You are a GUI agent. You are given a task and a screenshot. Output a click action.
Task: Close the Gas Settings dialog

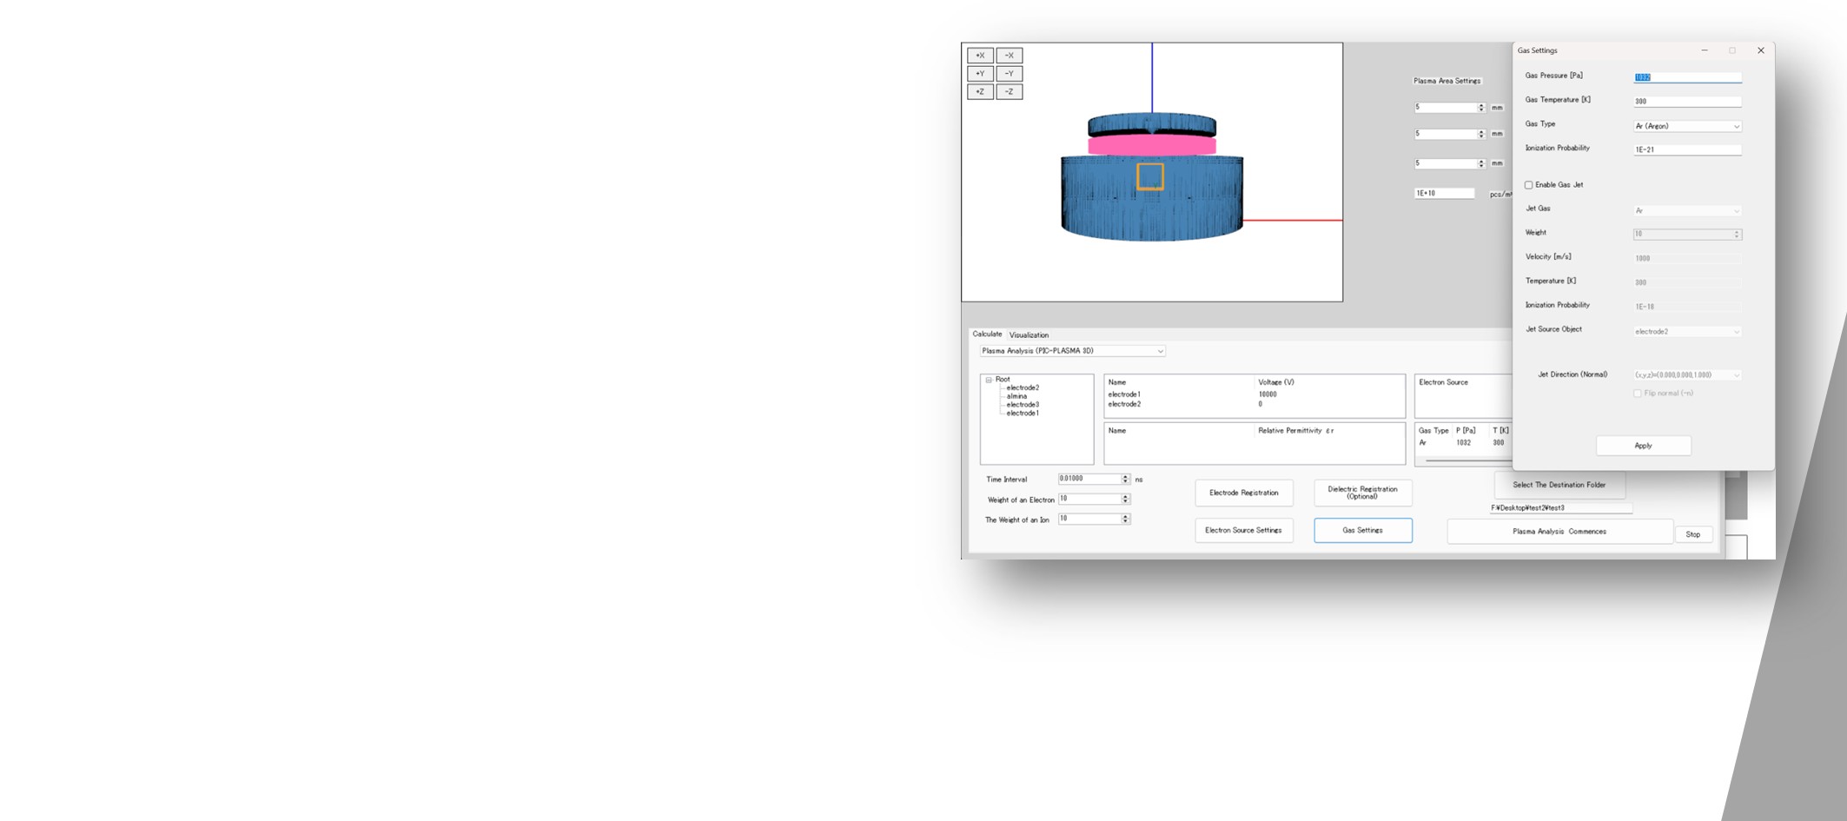click(x=1760, y=50)
